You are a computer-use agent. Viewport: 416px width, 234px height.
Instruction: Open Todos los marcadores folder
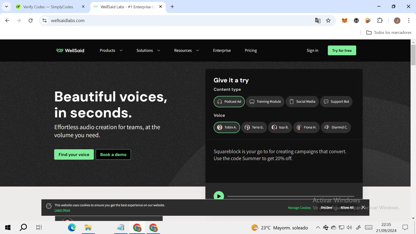pyautogui.click(x=389, y=32)
